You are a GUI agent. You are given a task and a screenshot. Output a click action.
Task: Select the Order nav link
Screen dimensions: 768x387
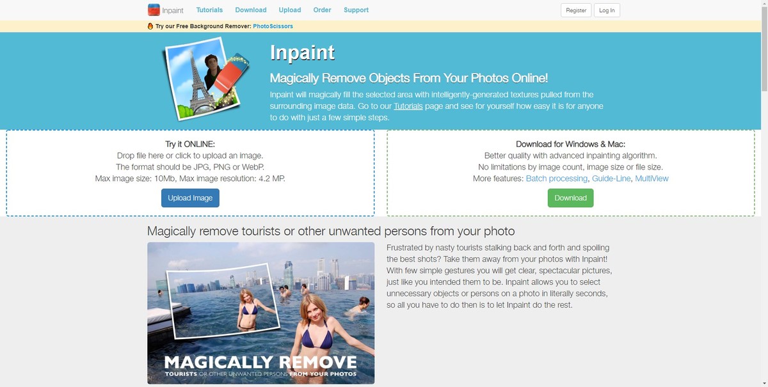pyautogui.click(x=323, y=10)
